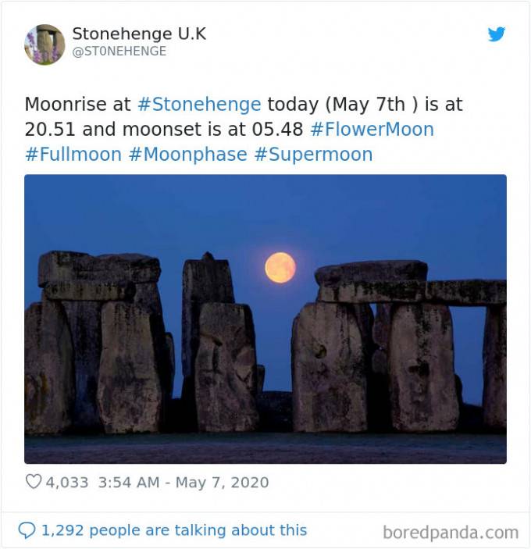Open the Stonehenge moon photo
Image resolution: width=531 pixels, height=549 pixels.
coord(265,319)
